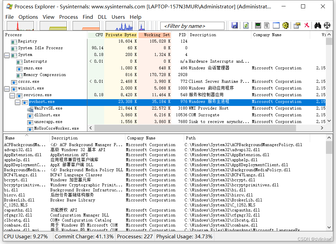Collapse the System process tree node
This screenshot has height=244, width=336.
coord(7,55)
